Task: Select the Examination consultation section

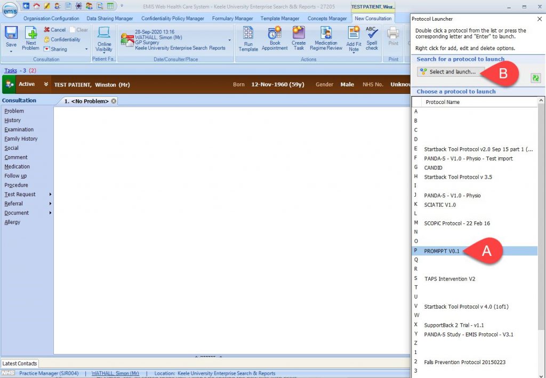Action: (x=19, y=130)
